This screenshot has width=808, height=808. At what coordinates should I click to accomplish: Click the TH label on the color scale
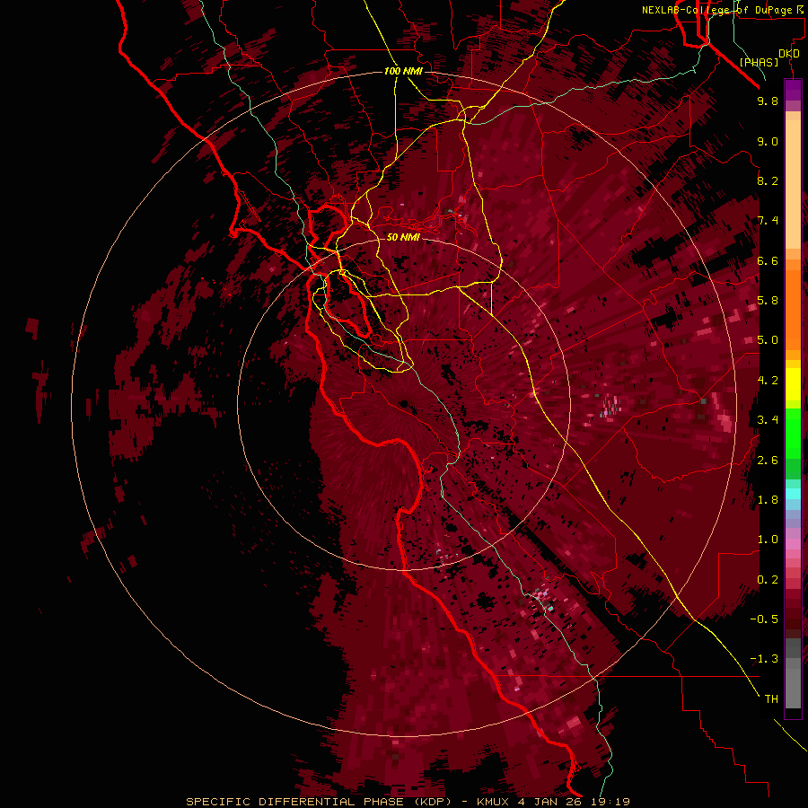click(771, 699)
